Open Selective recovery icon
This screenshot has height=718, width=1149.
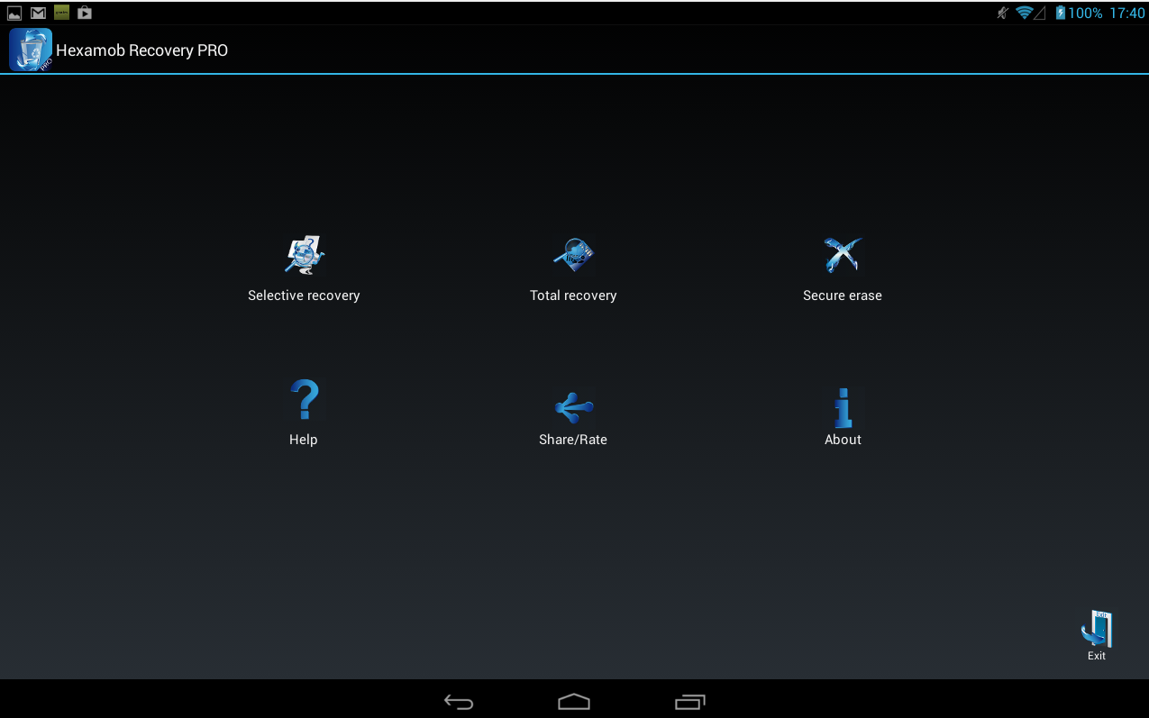point(304,255)
